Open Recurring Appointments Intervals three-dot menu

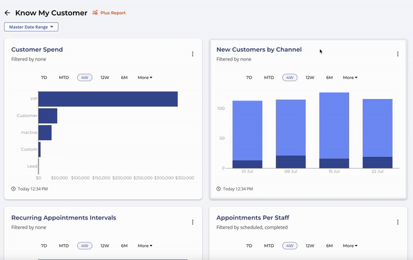pos(193,222)
